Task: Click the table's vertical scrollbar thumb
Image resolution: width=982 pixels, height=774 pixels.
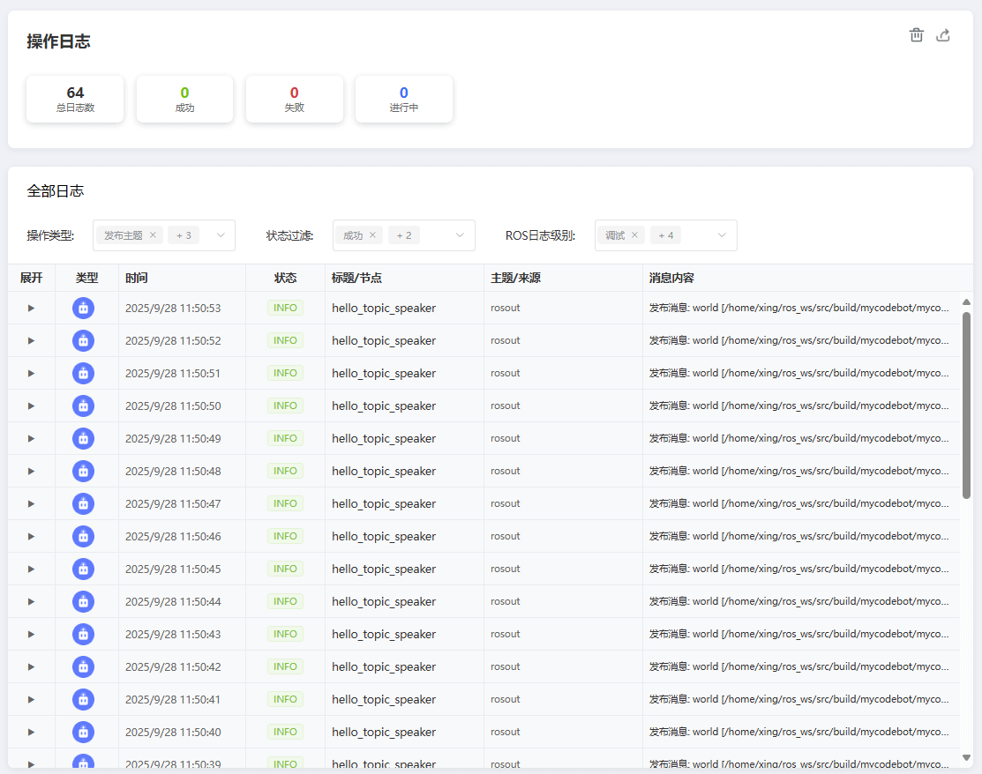Action: (x=966, y=406)
